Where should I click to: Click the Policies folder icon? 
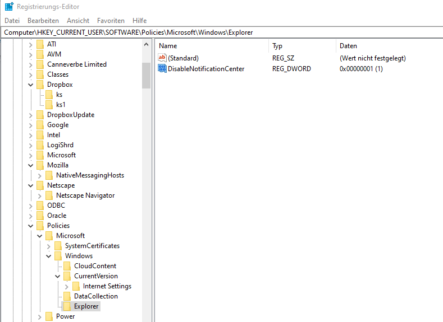(x=40, y=226)
